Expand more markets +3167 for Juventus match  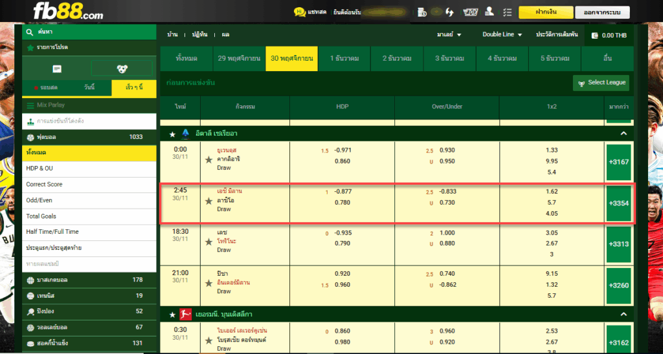click(619, 162)
